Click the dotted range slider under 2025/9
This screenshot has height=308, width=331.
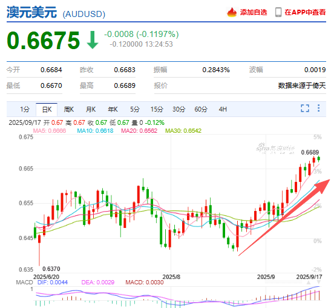(284, 282)
